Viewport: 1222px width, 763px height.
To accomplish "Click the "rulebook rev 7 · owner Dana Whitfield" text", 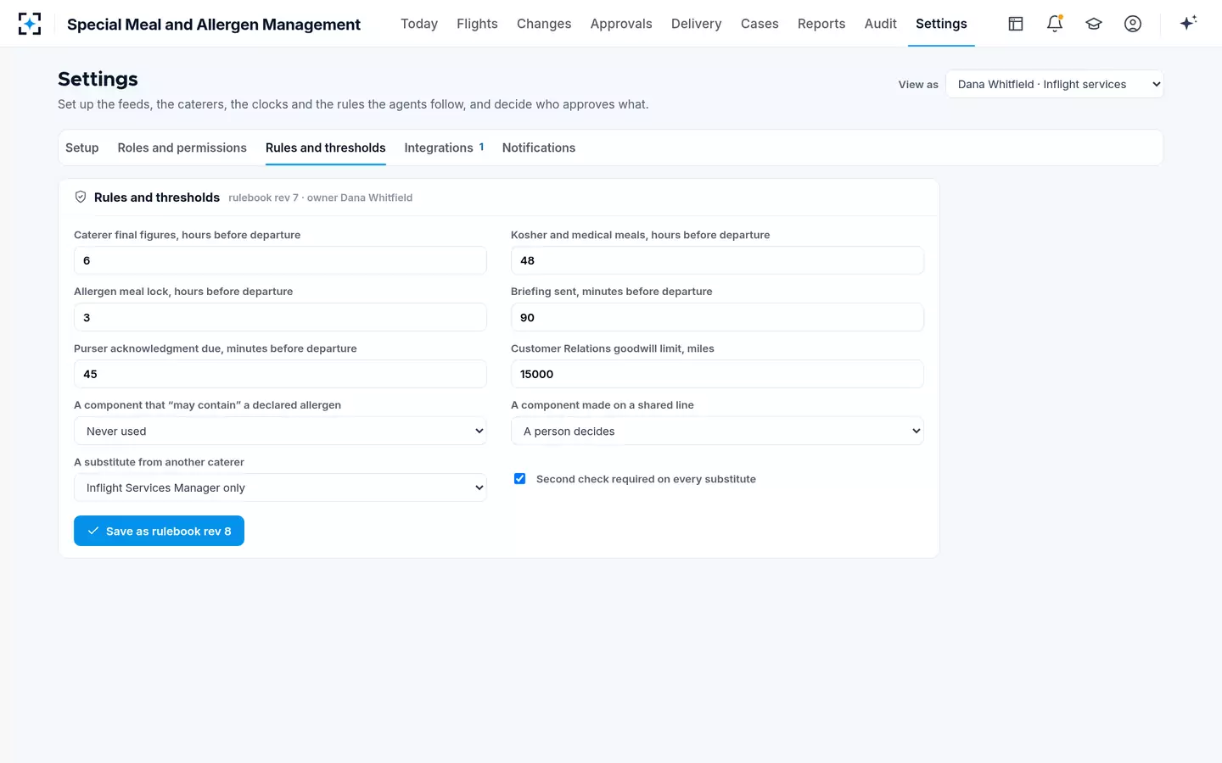I will coord(321,198).
